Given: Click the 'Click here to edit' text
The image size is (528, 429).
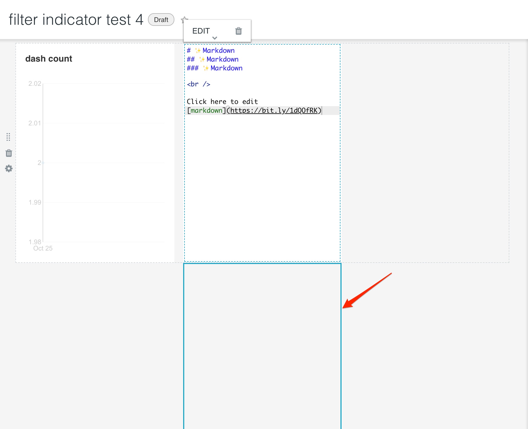Looking at the screenshot, I should click(x=222, y=101).
